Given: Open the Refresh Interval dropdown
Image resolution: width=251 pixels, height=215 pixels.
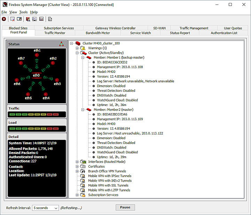Looking at the screenshot, I should 46,208.
